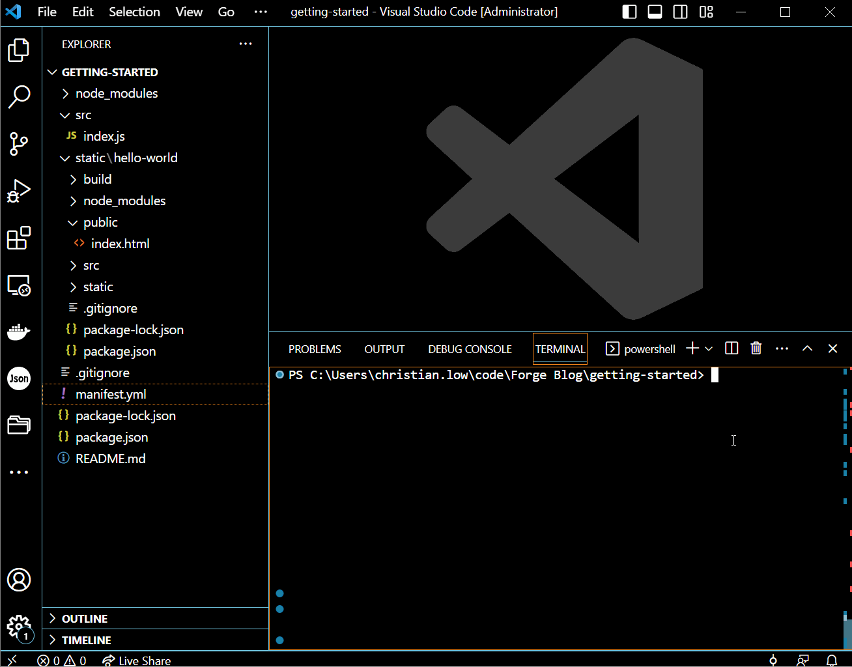Switch to the OUTPUT tab
852x667 pixels.
tap(384, 349)
